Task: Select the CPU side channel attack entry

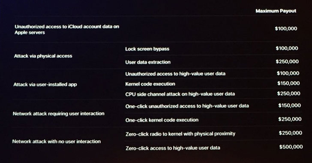Action: click(180, 94)
